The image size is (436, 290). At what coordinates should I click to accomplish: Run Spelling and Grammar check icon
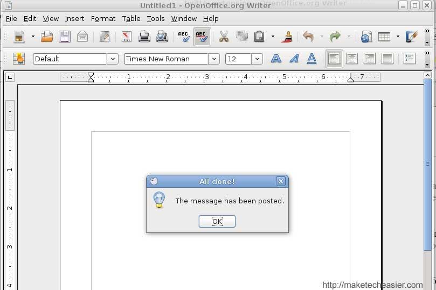[184, 37]
